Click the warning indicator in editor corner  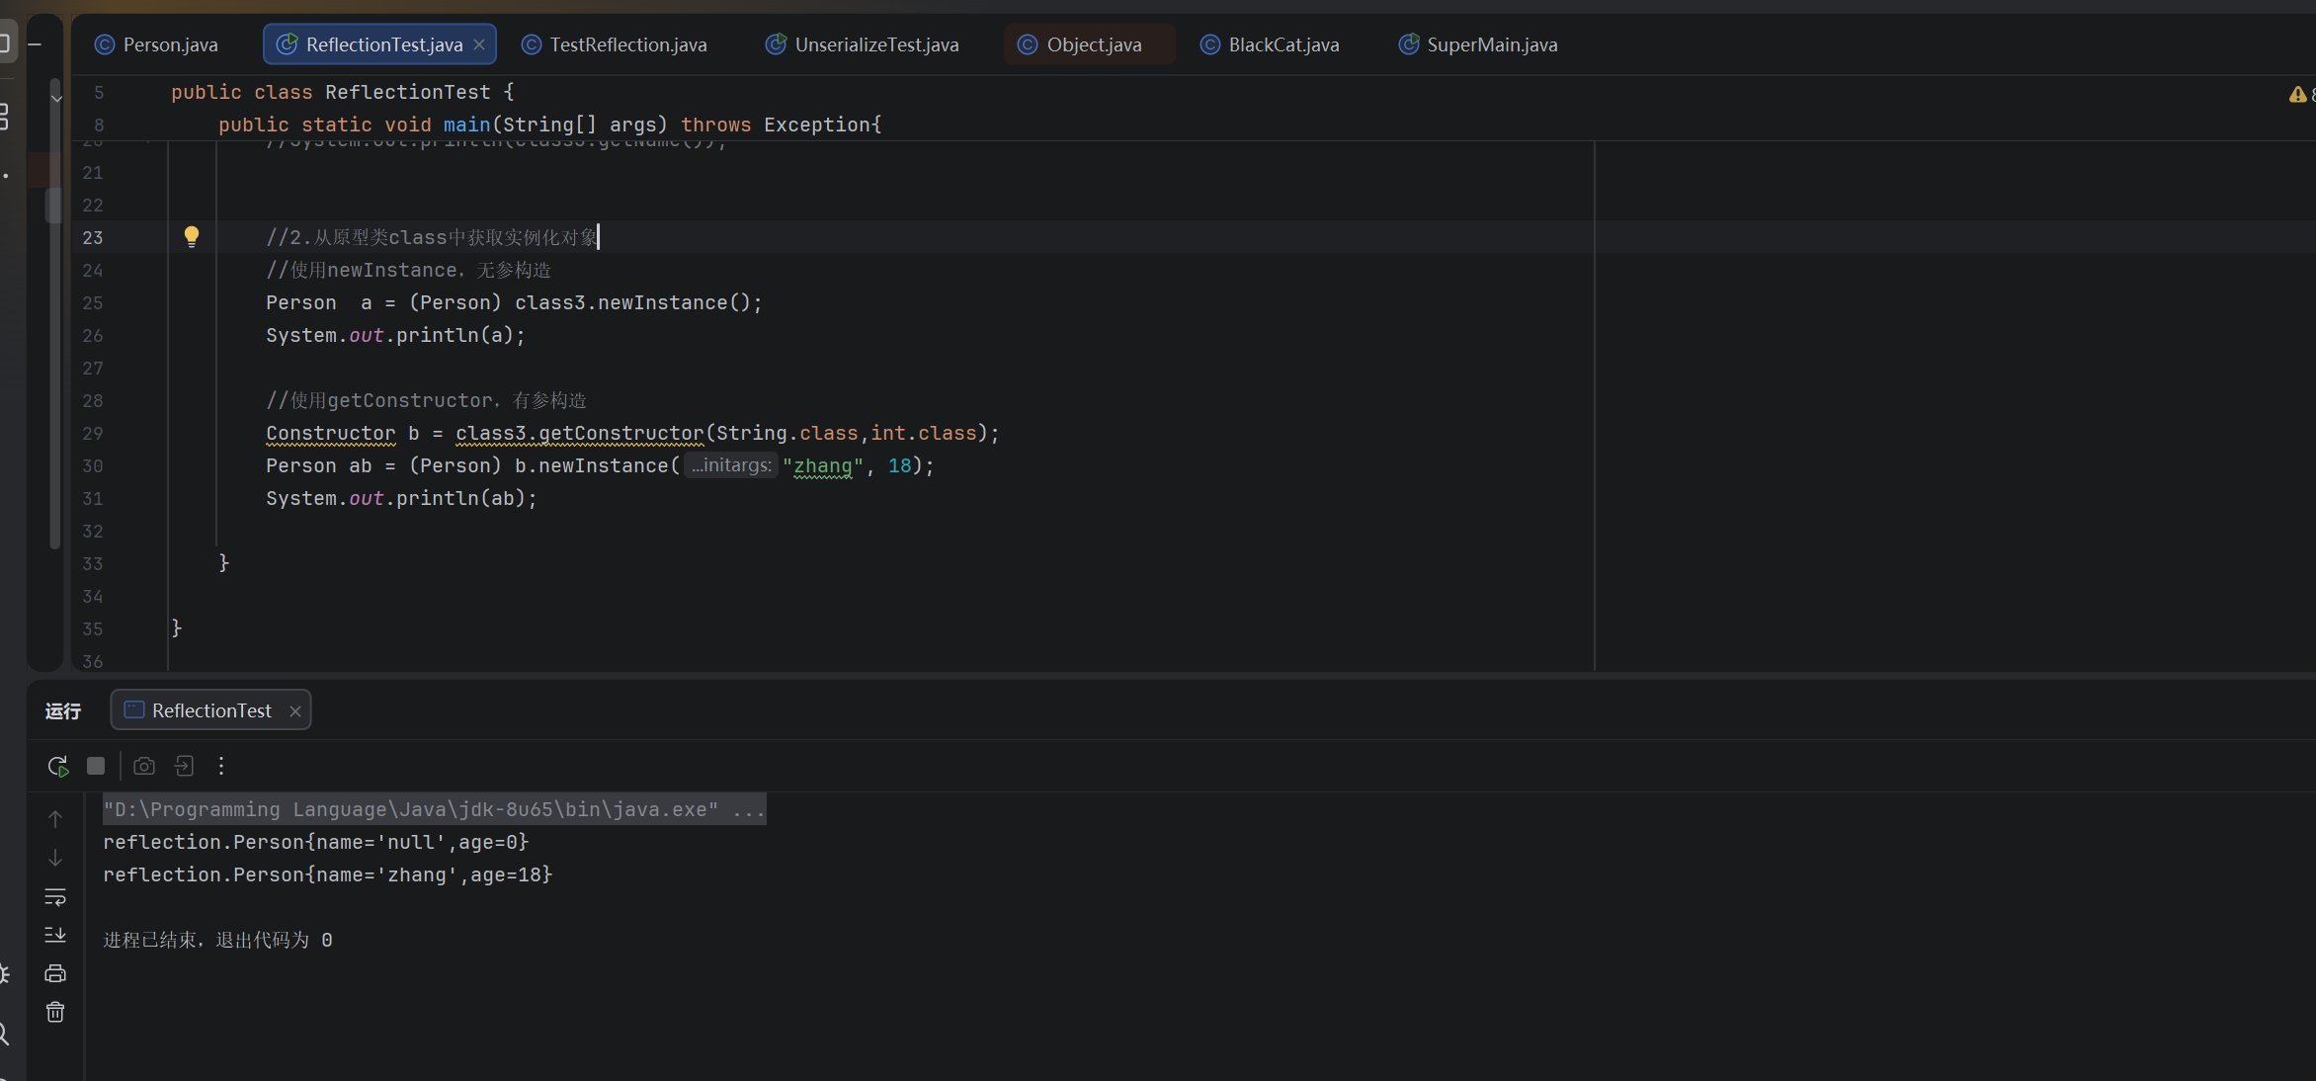pyautogui.click(x=2297, y=94)
